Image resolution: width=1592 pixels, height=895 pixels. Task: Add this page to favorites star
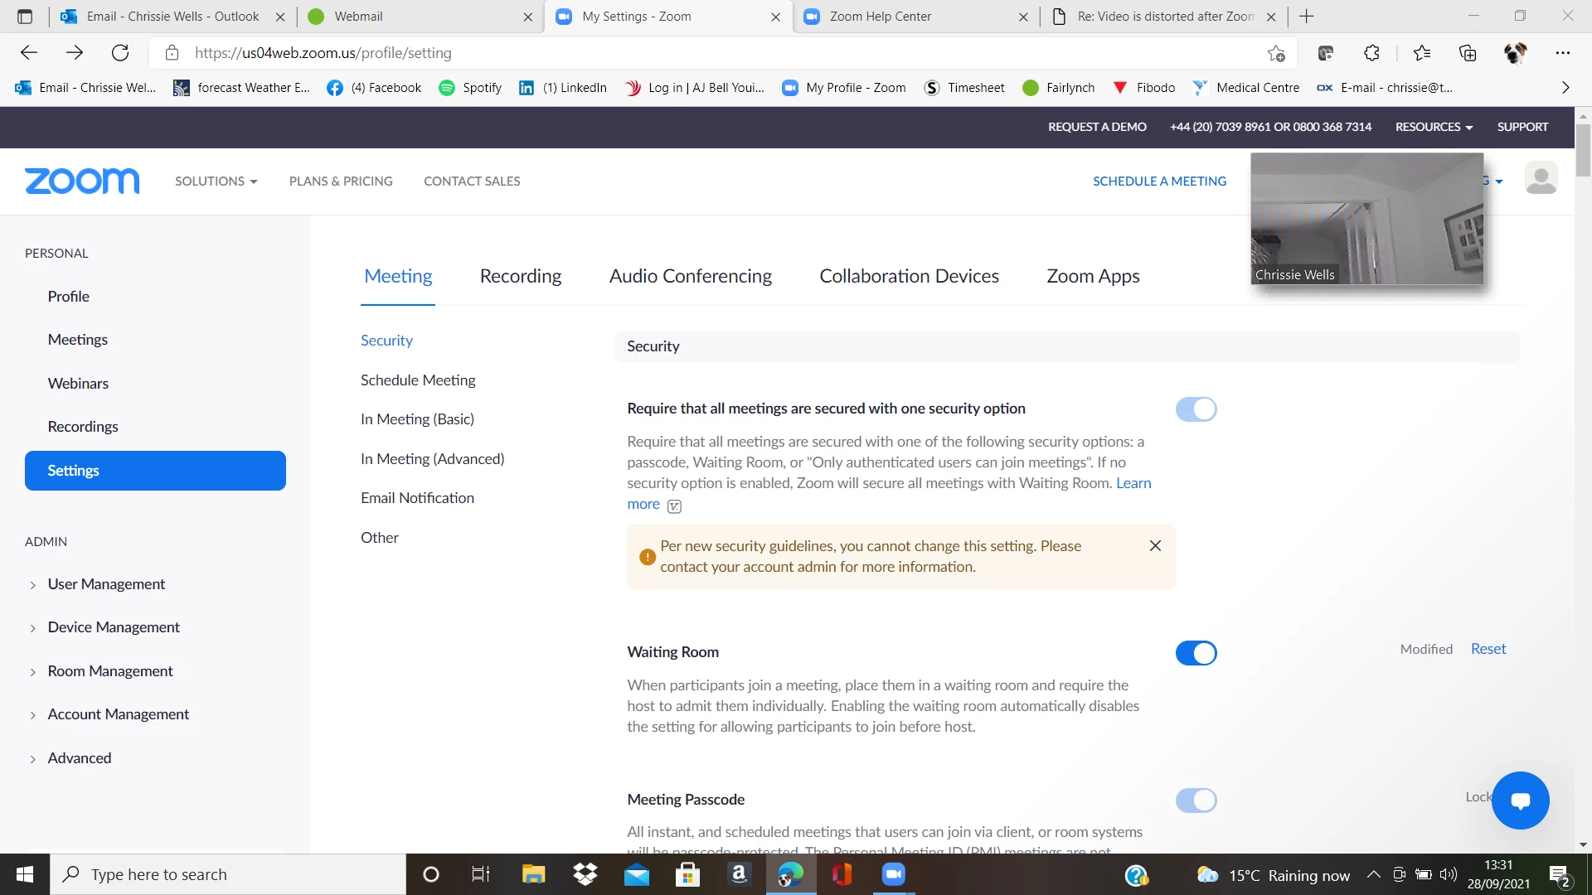pos(1276,53)
